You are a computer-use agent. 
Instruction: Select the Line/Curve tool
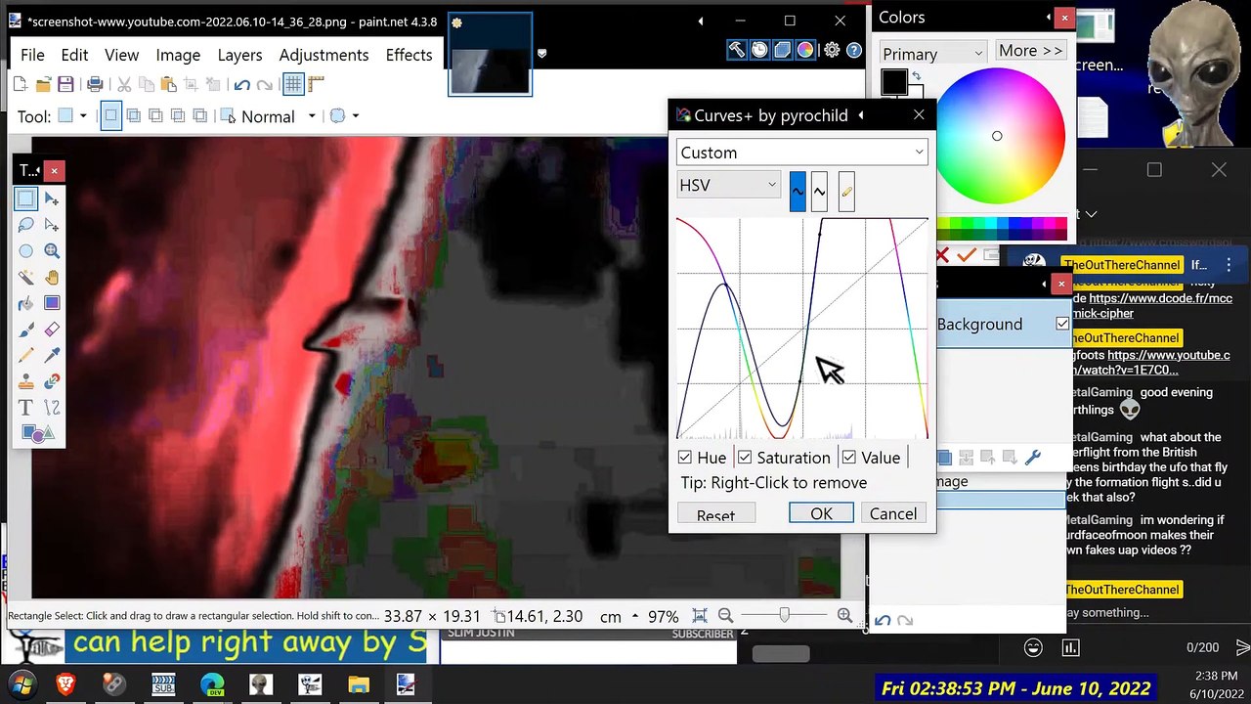point(52,408)
